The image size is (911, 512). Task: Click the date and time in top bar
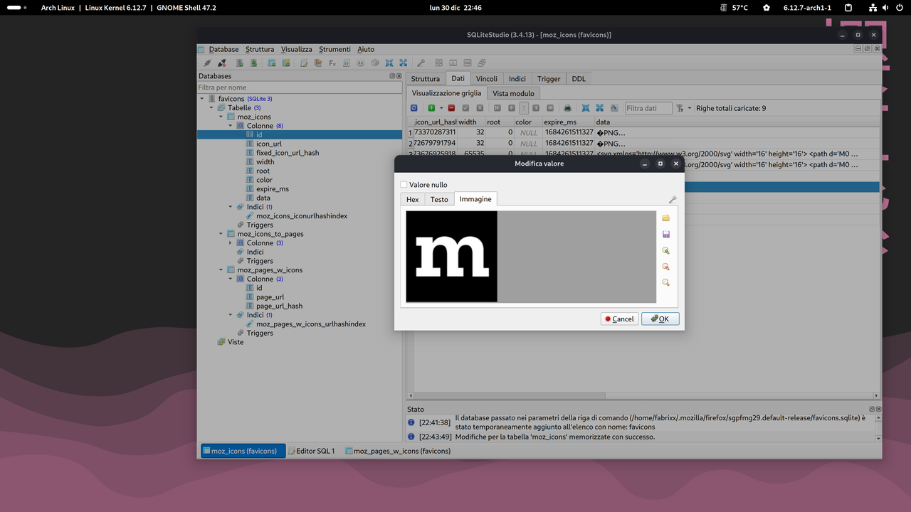click(x=455, y=8)
